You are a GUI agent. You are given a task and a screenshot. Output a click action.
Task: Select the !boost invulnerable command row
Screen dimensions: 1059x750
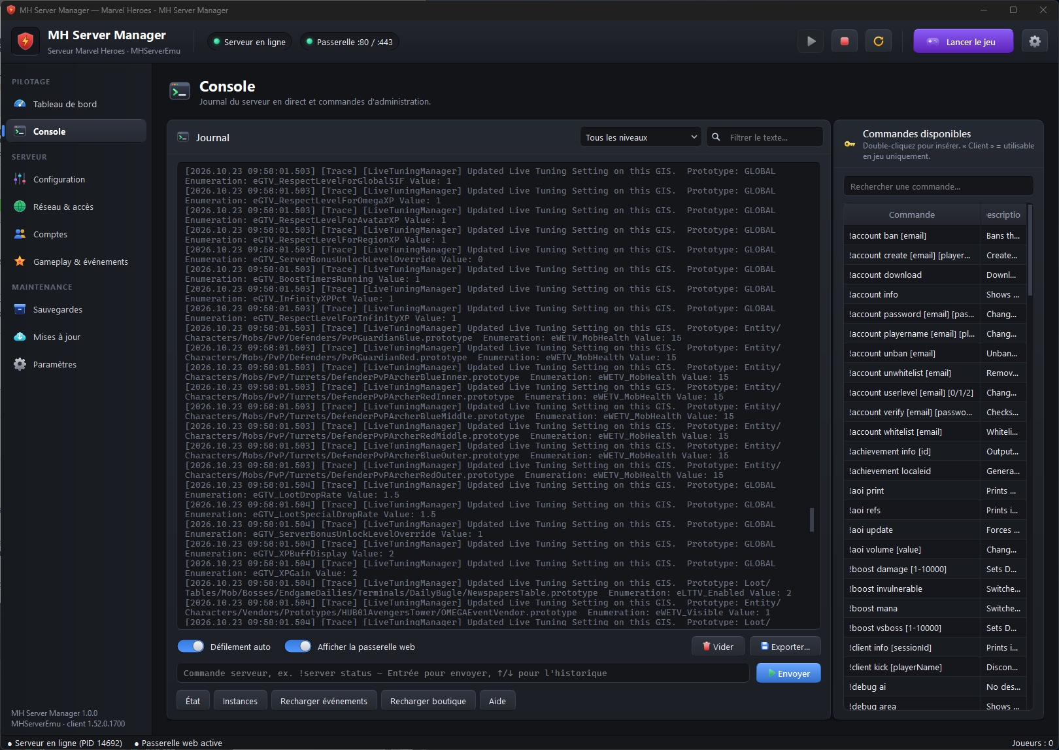(935, 588)
